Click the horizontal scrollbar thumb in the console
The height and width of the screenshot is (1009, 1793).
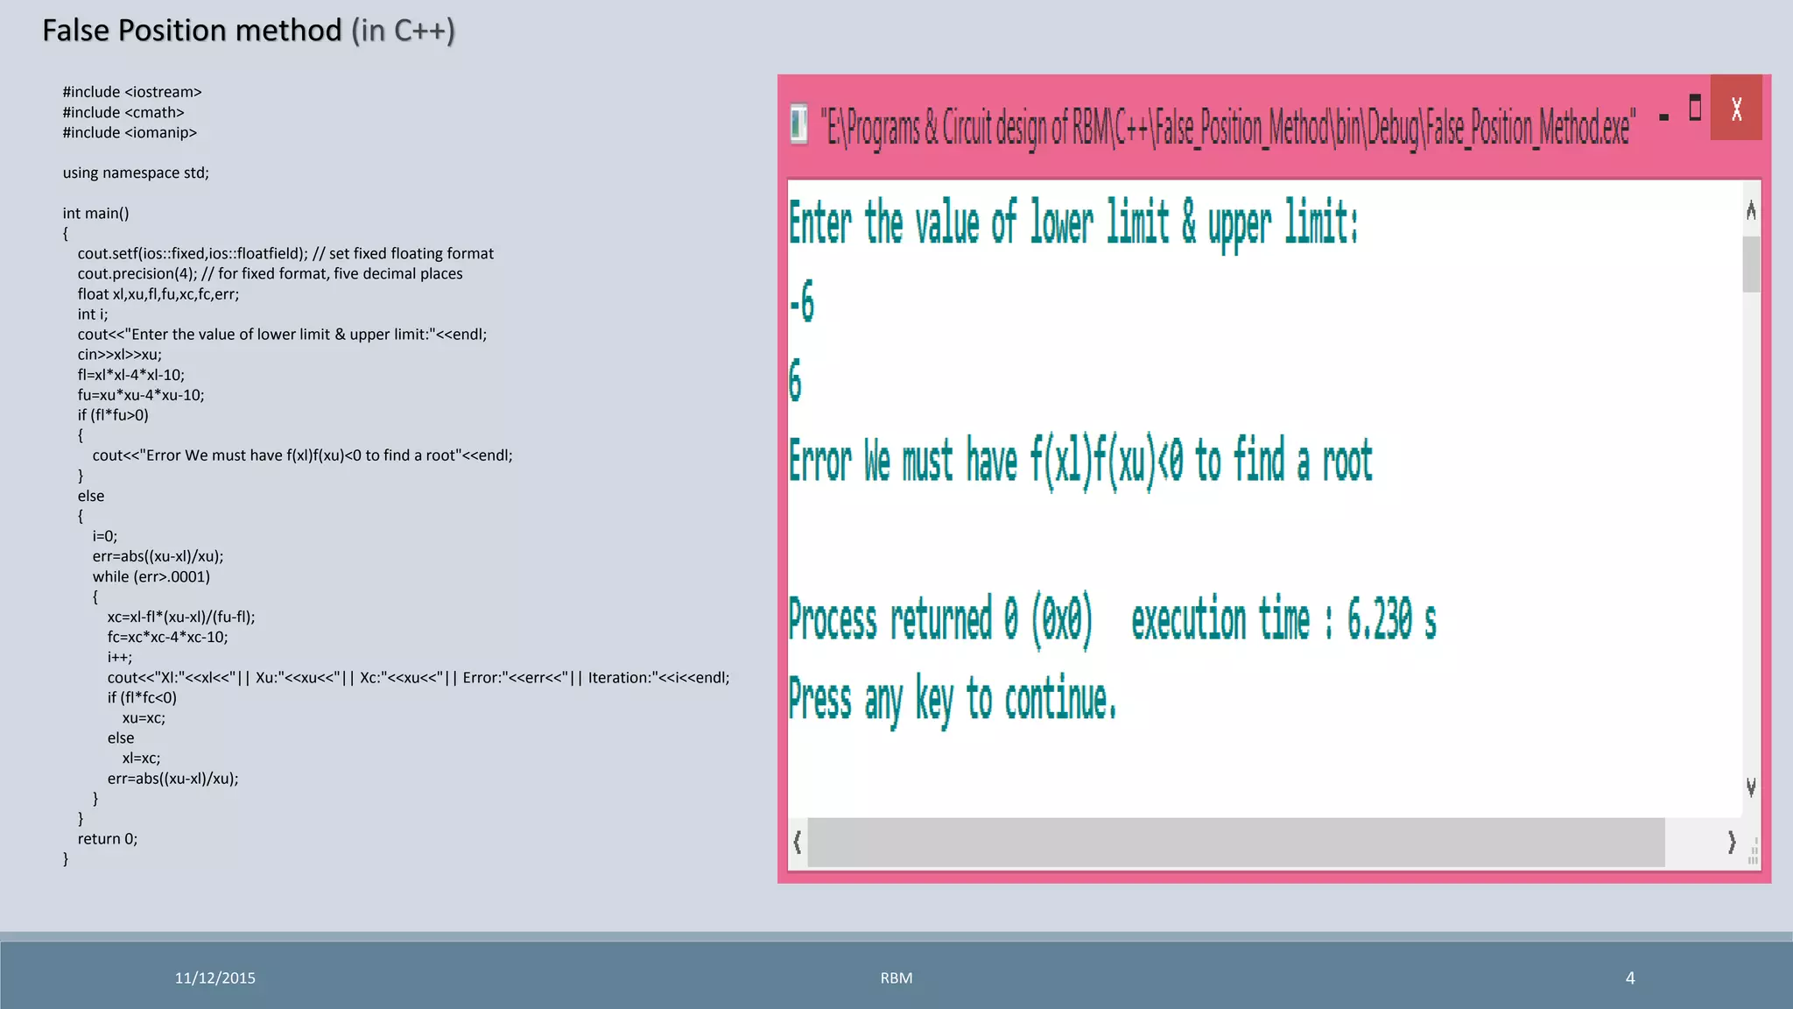pos(1235,842)
